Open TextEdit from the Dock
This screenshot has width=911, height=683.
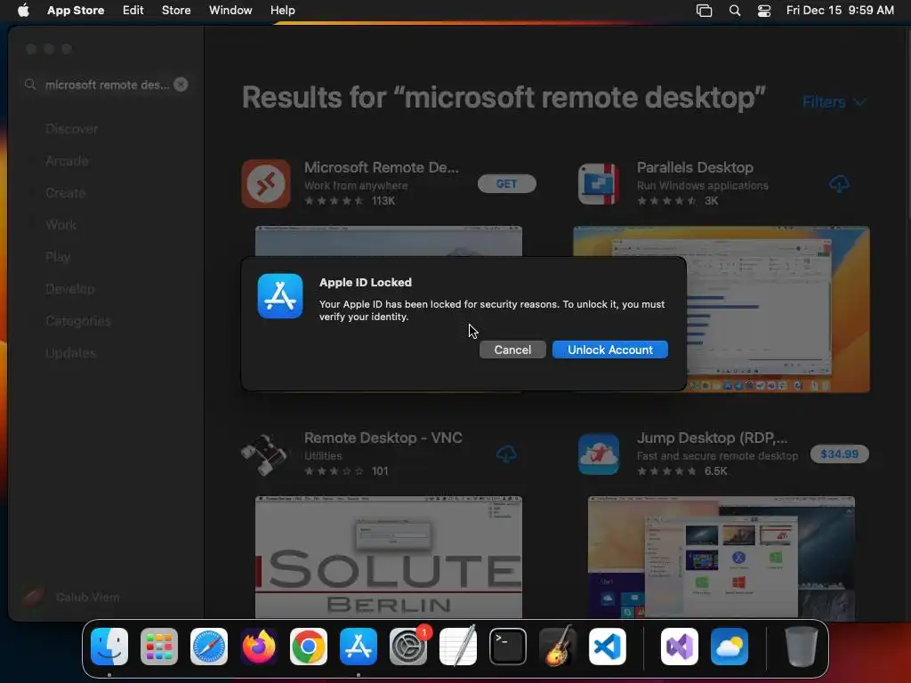(x=458, y=647)
